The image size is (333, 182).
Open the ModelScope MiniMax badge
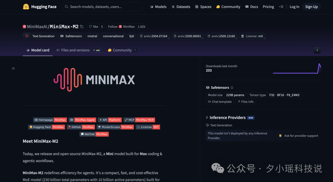[115, 127]
